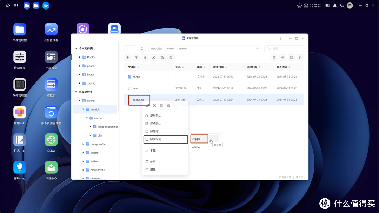Launch the DLNA desktop app
The width and height of the screenshot is (379, 213).
[x=51, y=143]
